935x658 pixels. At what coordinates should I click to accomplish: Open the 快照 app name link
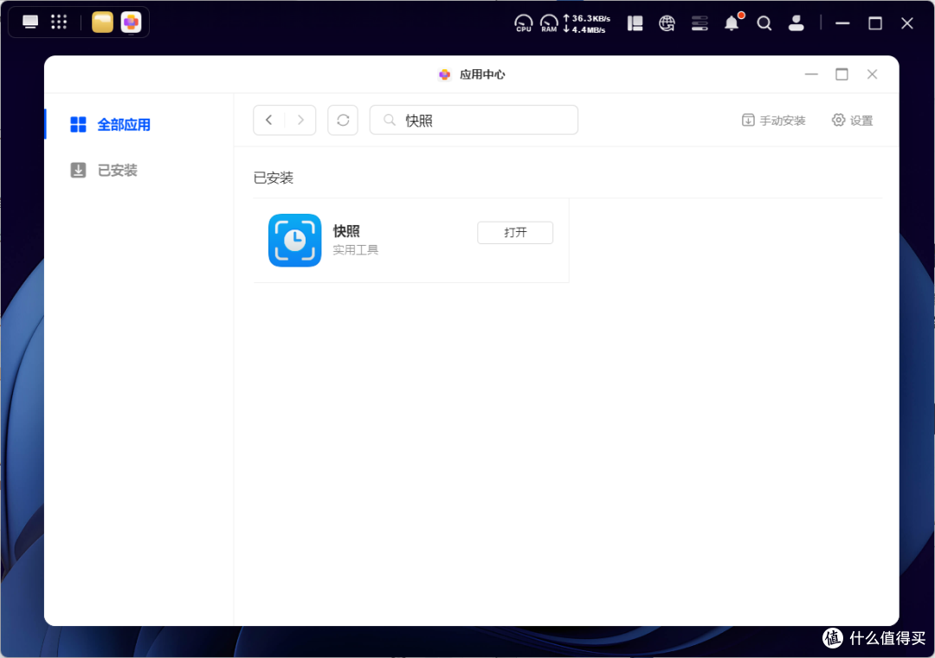pos(346,231)
